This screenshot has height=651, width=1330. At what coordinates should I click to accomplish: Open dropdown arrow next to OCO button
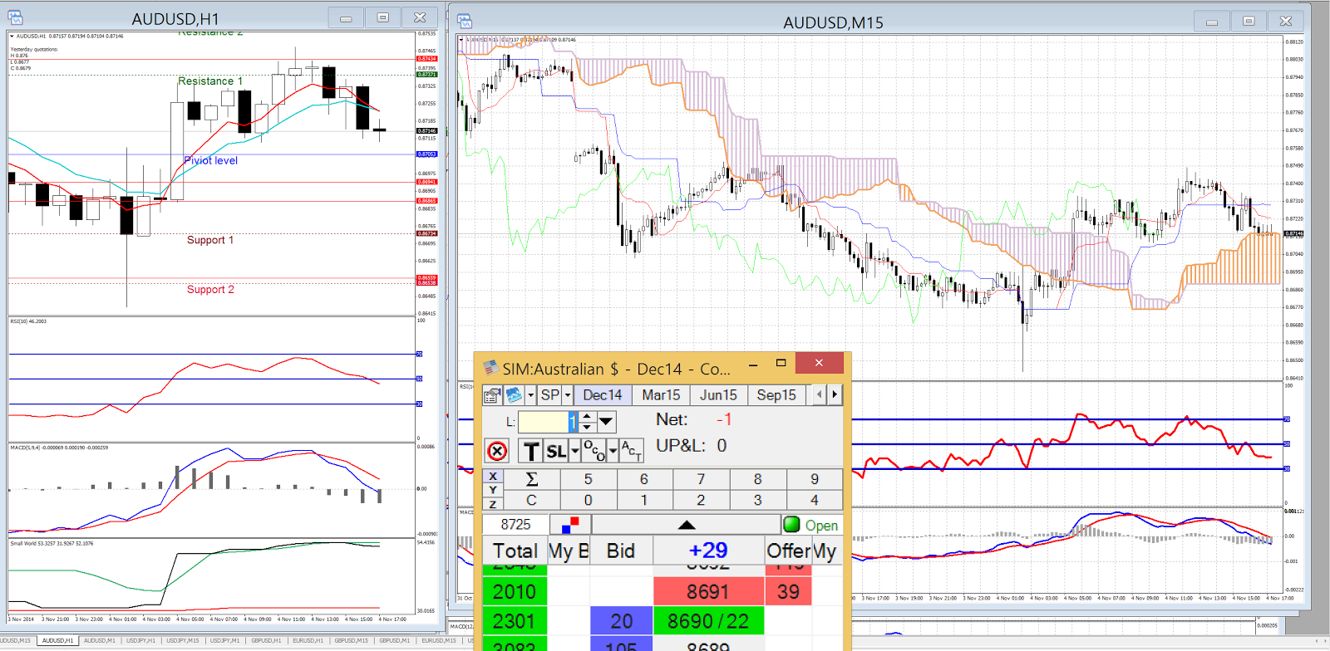(x=613, y=451)
